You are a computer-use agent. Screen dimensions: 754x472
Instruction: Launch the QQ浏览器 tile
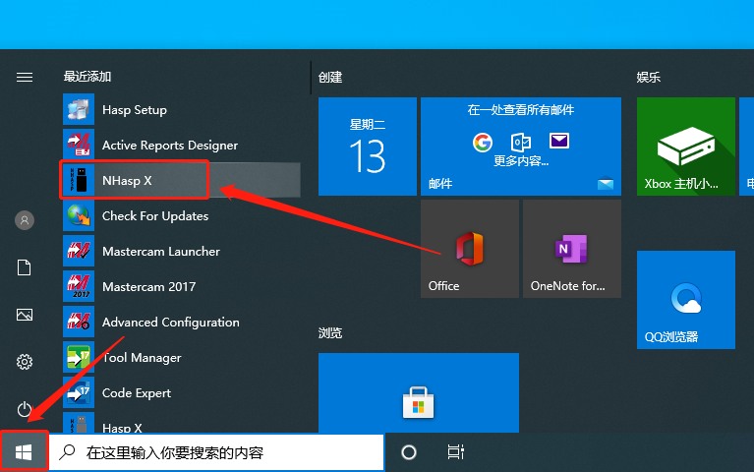(686, 300)
